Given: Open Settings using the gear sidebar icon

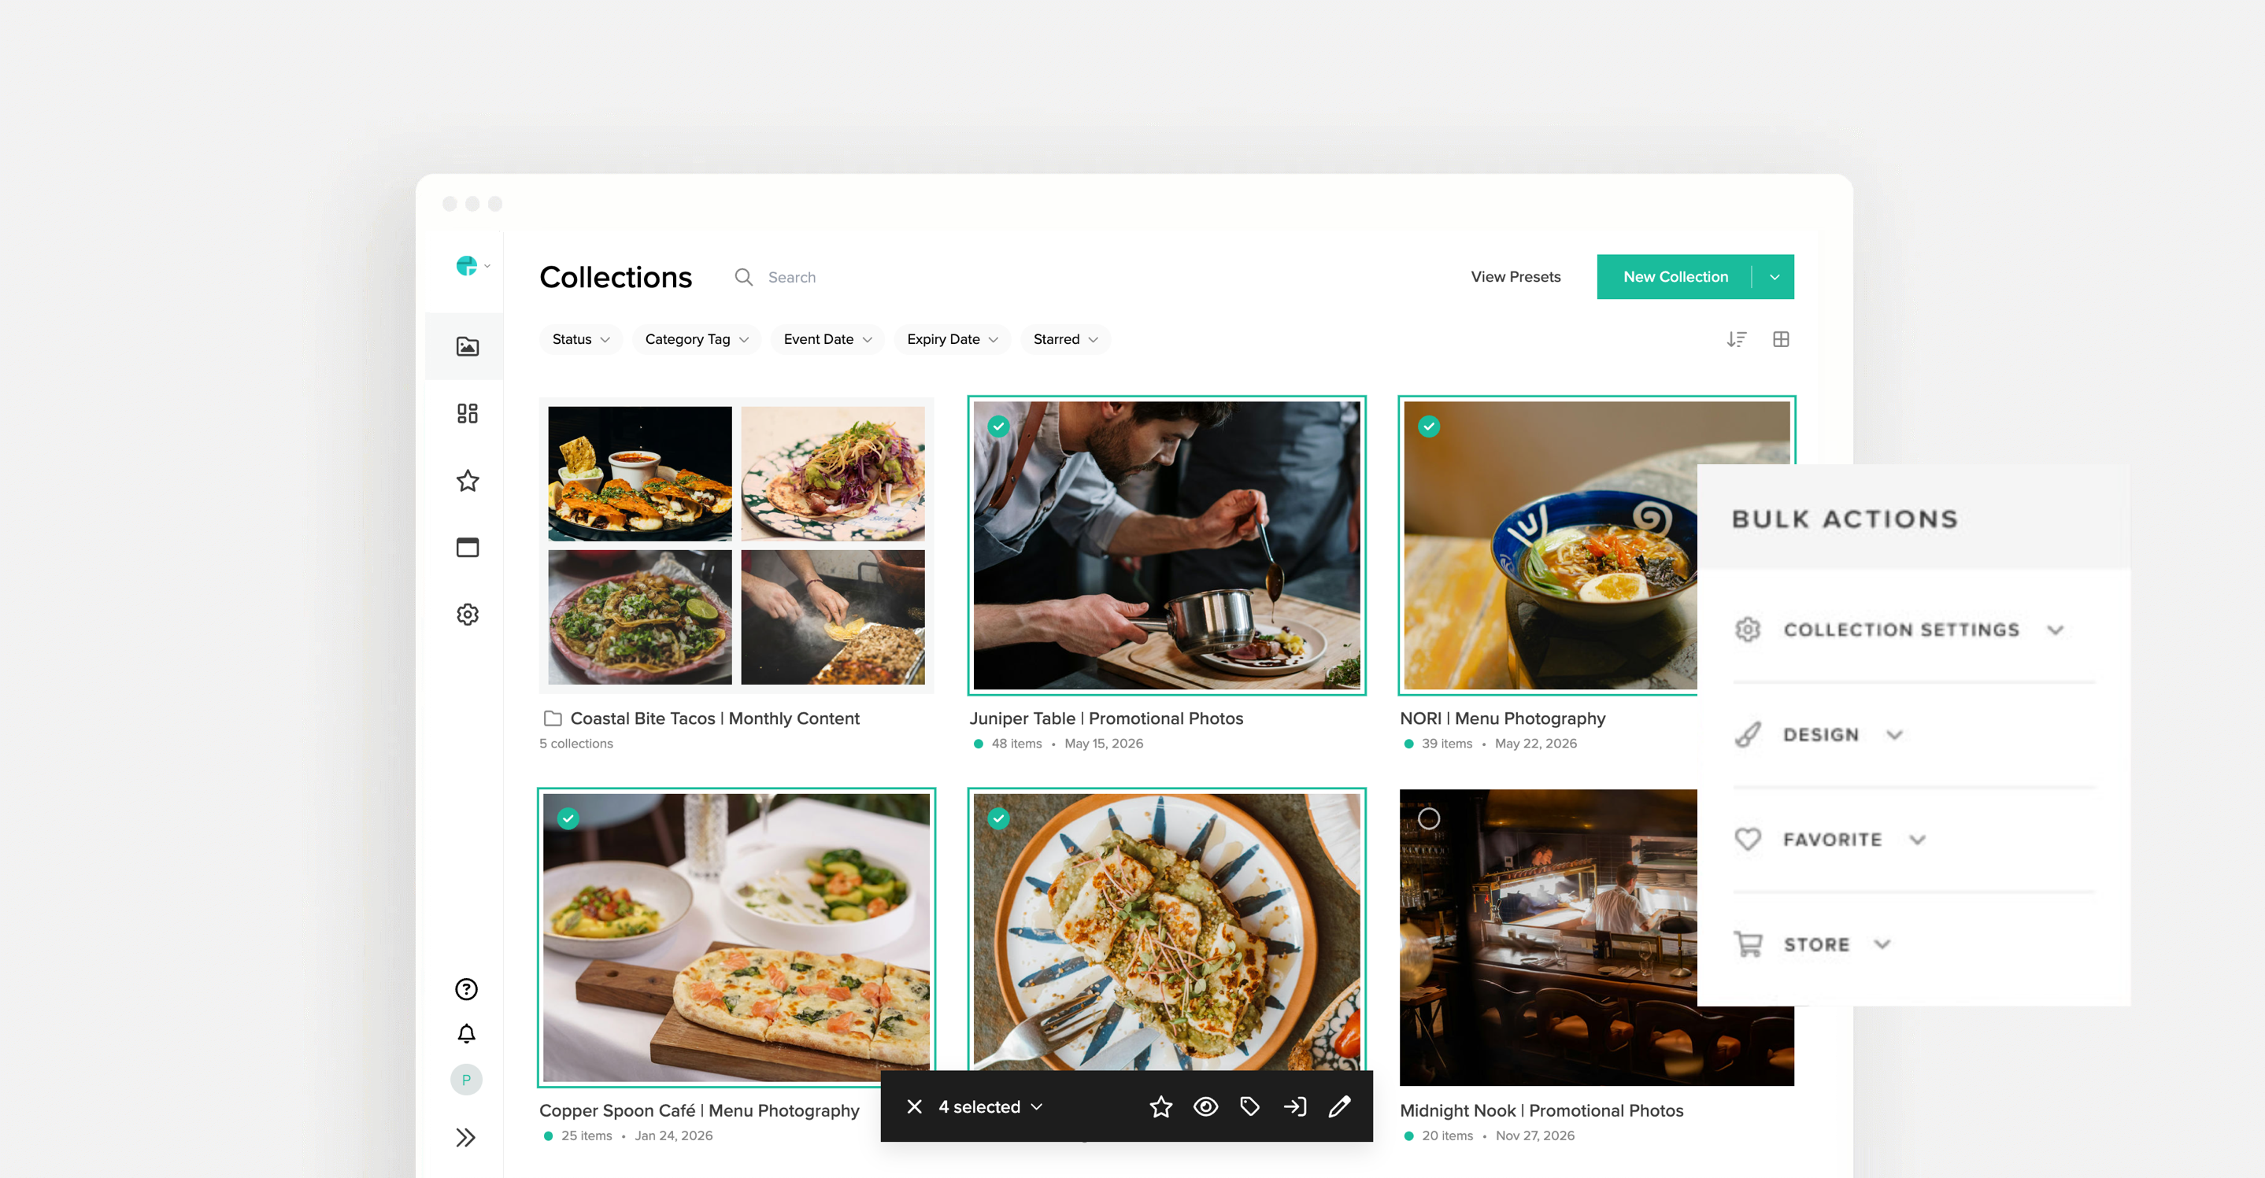Looking at the screenshot, I should [466, 614].
